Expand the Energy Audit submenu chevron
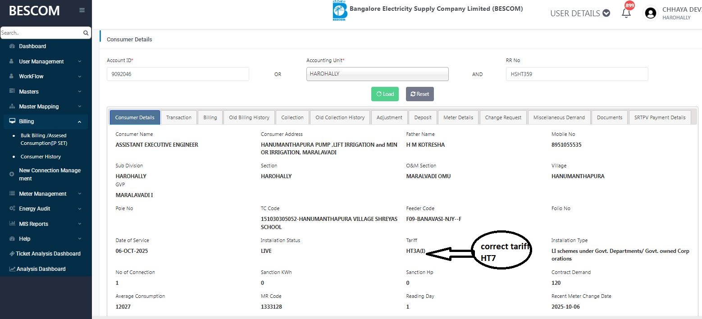 [80, 209]
